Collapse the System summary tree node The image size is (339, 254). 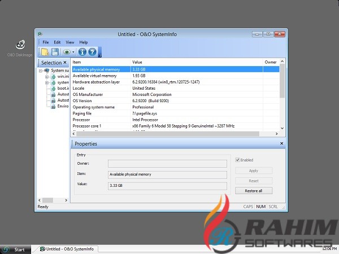[41, 71]
